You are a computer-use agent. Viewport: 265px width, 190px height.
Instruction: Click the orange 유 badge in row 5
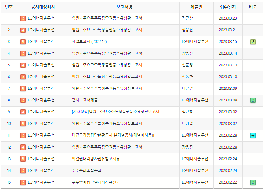pos(23,65)
